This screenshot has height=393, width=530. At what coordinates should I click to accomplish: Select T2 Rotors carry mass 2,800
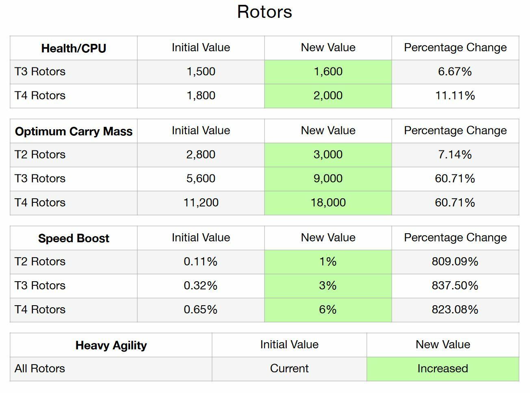201,155
